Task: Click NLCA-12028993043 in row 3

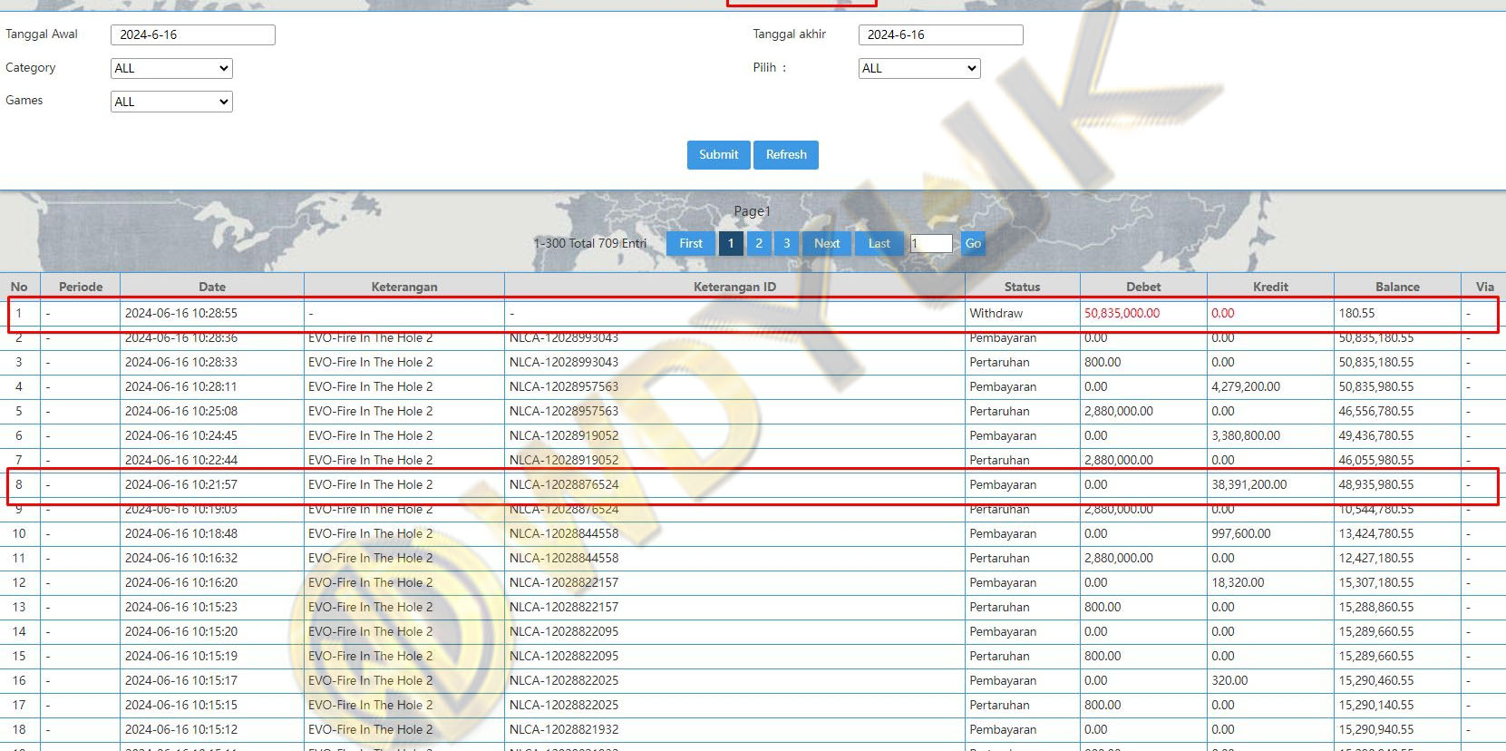Action: click(564, 362)
